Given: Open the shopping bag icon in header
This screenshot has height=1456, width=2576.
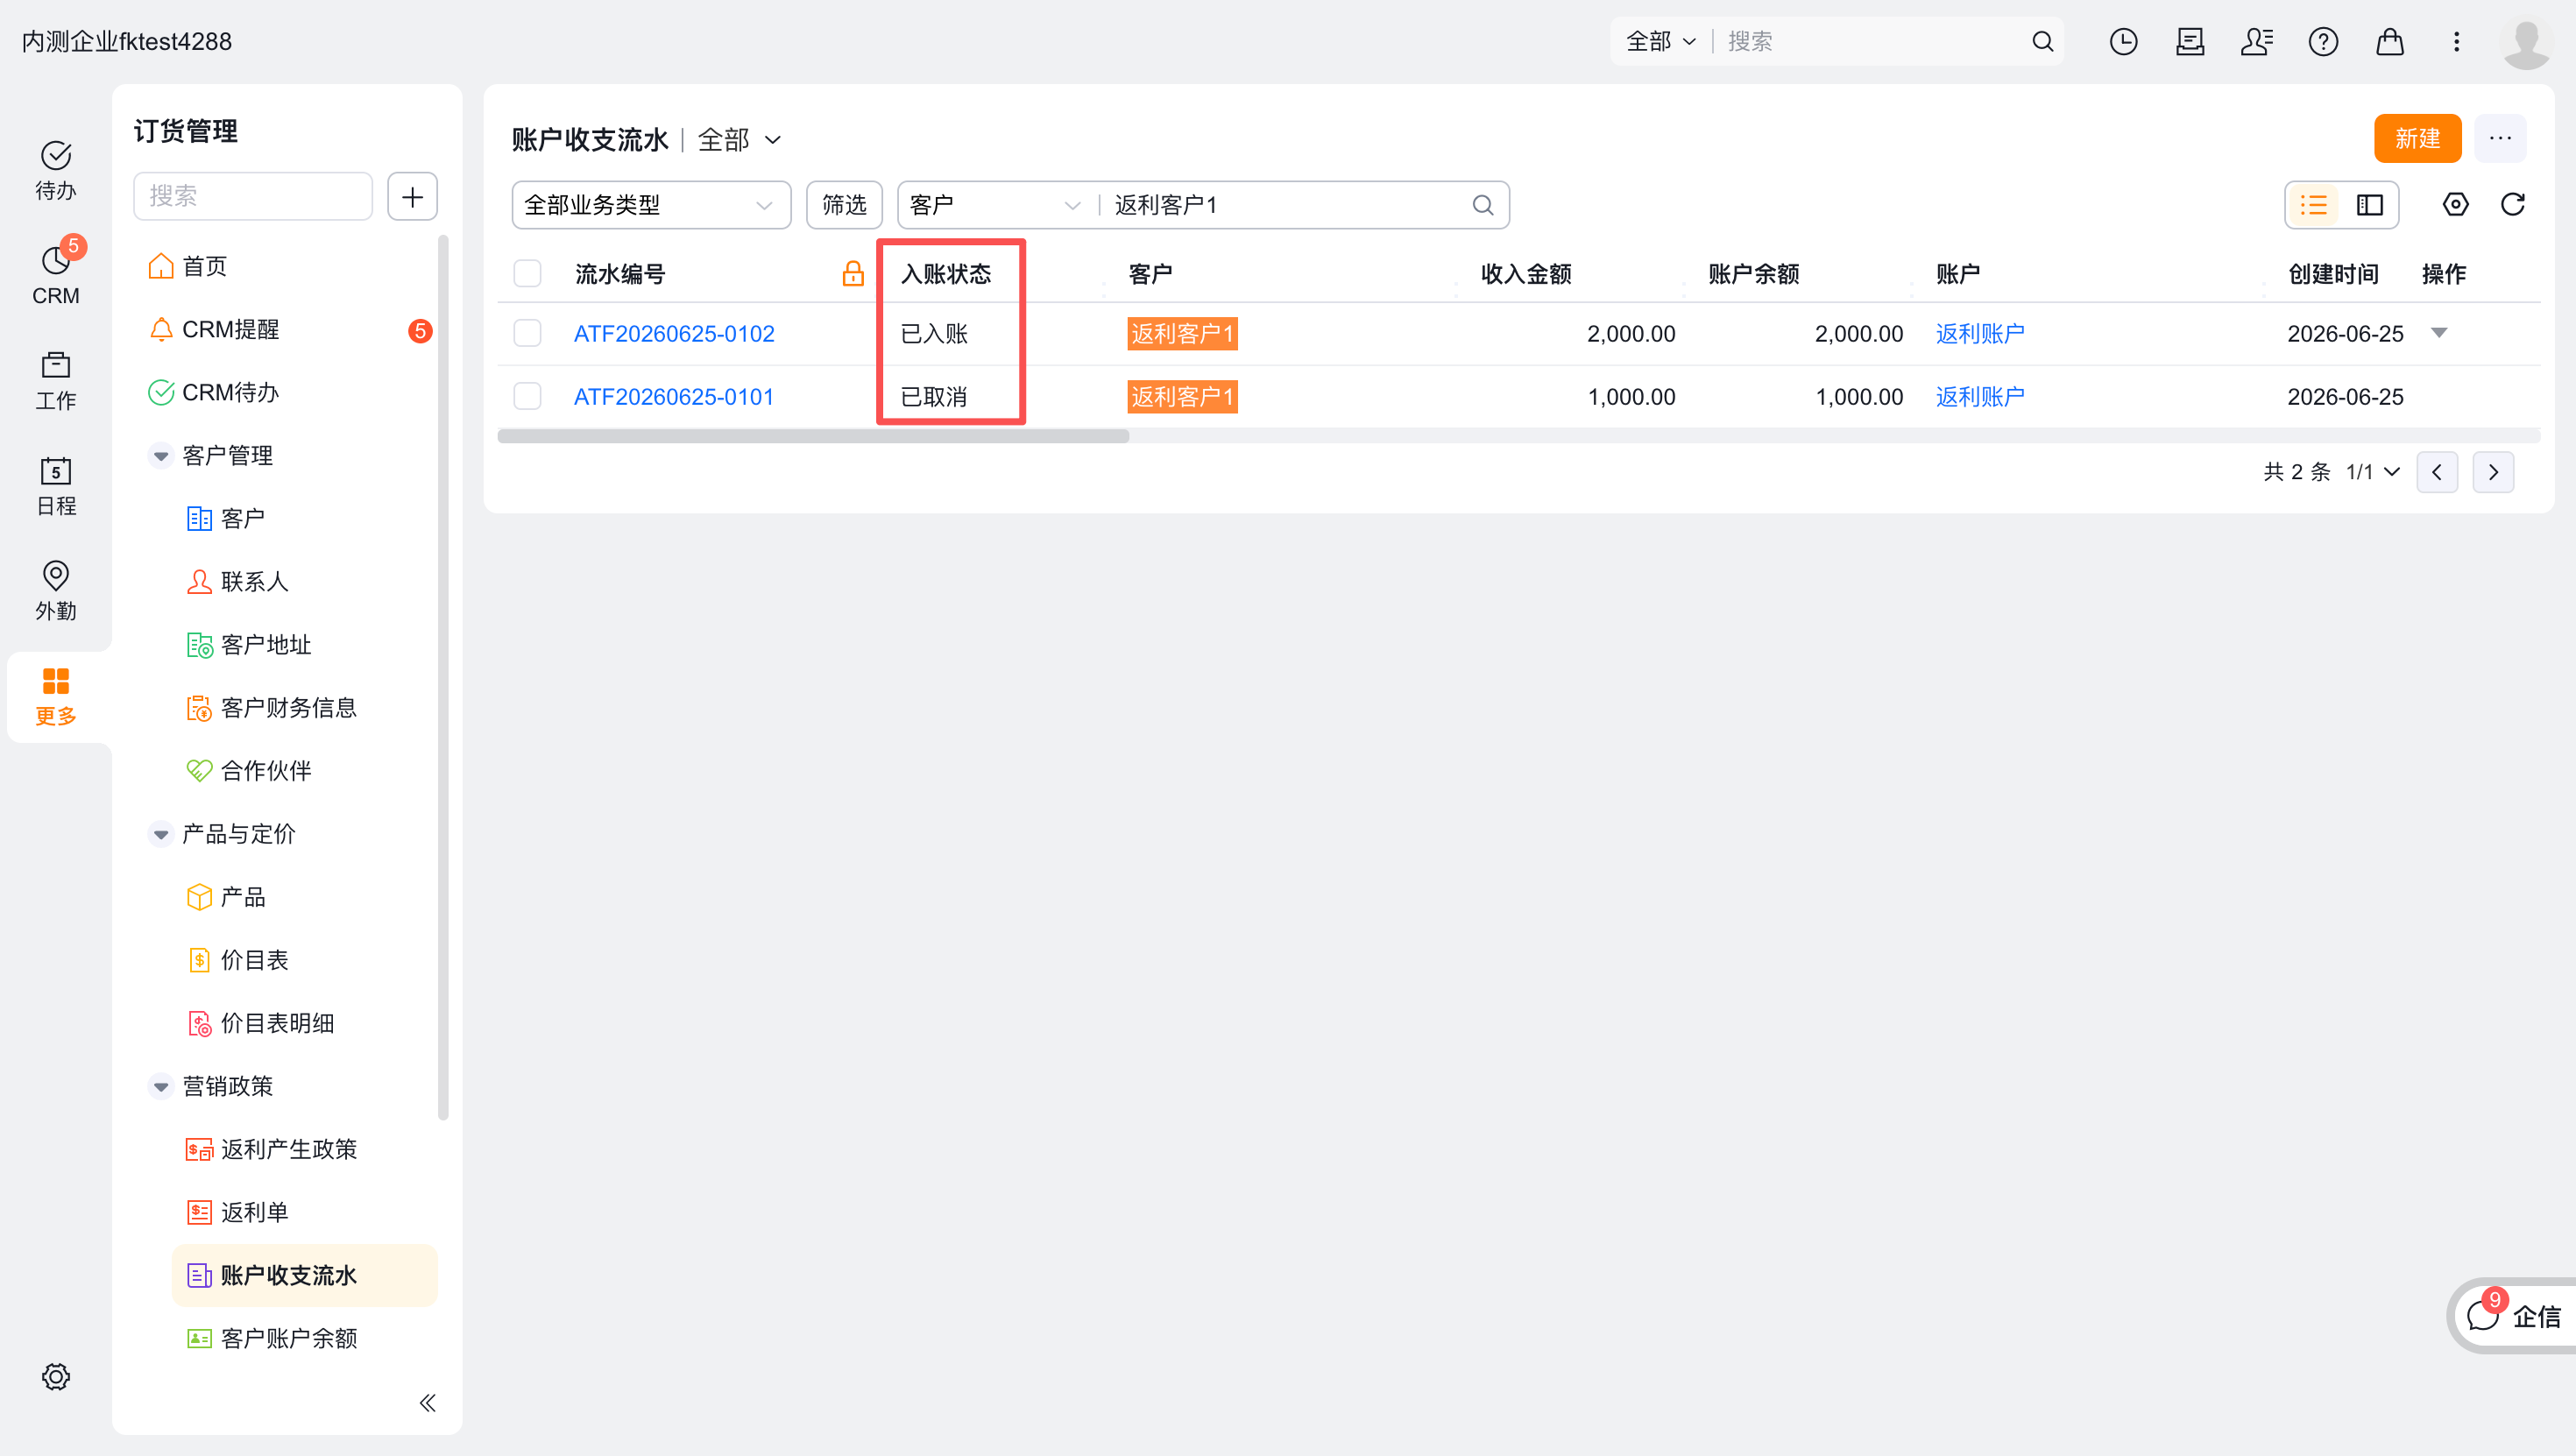Looking at the screenshot, I should point(2389,41).
